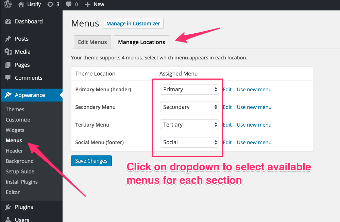Click the Primary Menu (header) label
Screen dimensions: 340x222
103,90
